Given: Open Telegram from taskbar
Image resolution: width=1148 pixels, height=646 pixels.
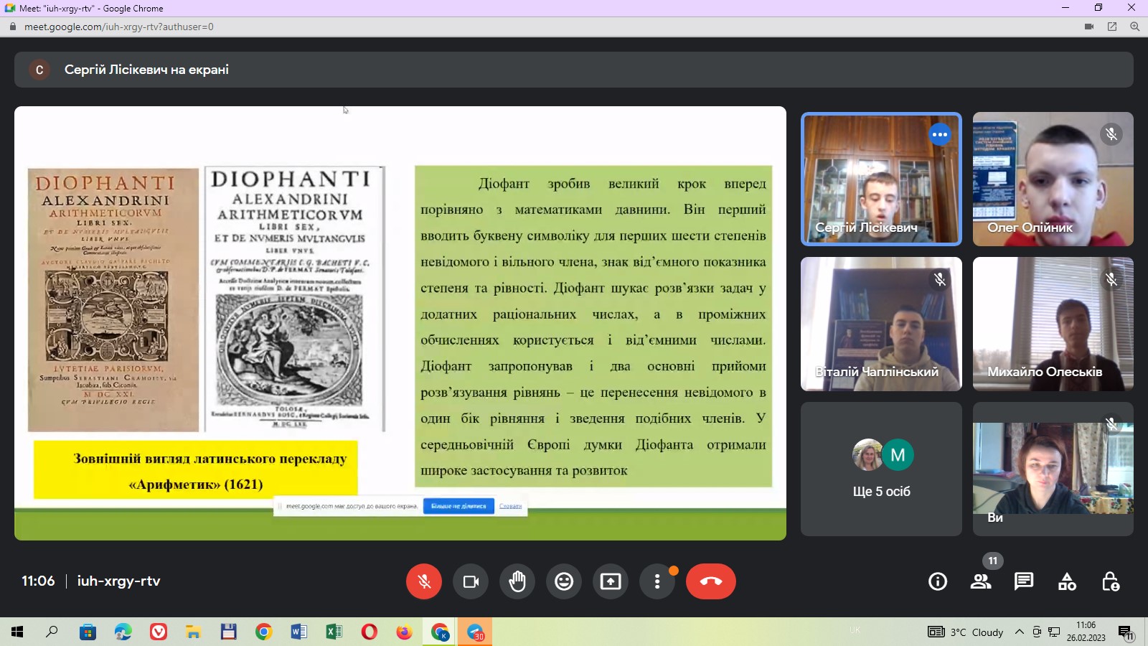Looking at the screenshot, I should pyautogui.click(x=475, y=632).
